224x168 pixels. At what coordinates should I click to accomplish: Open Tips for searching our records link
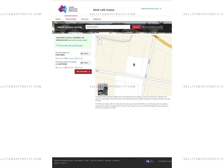(x=152, y=27)
